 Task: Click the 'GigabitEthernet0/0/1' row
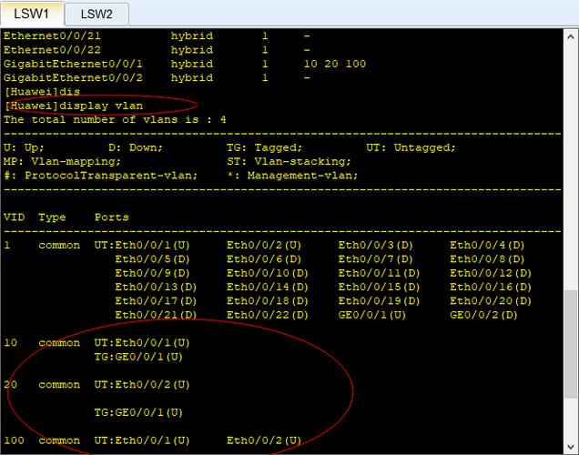click(185, 64)
